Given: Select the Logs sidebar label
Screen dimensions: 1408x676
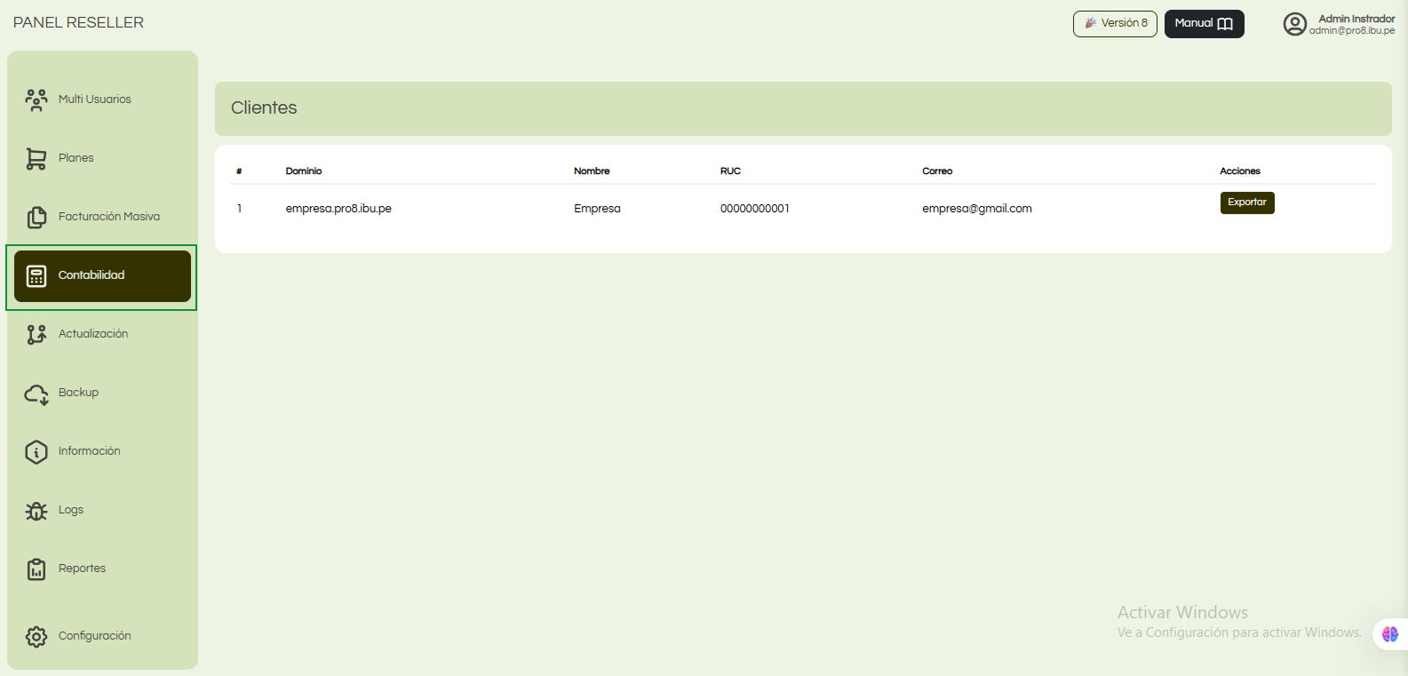Looking at the screenshot, I should [71, 510].
